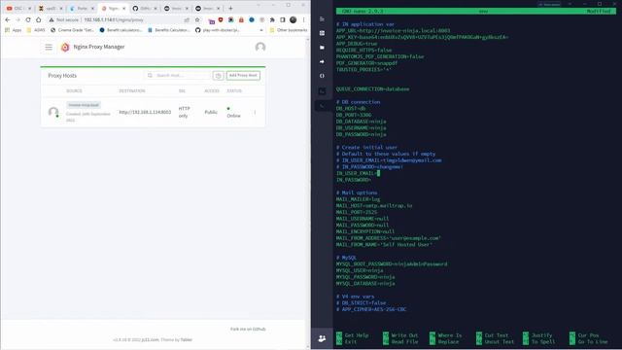The height and width of the screenshot is (350, 622).
Task: Click the IN_PASSWORD= line in nano
Action: tap(354, 180)
